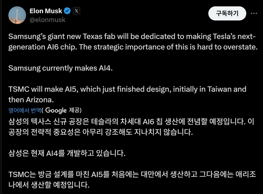
Task: Click the Google attribution logo
Action: 56,111
